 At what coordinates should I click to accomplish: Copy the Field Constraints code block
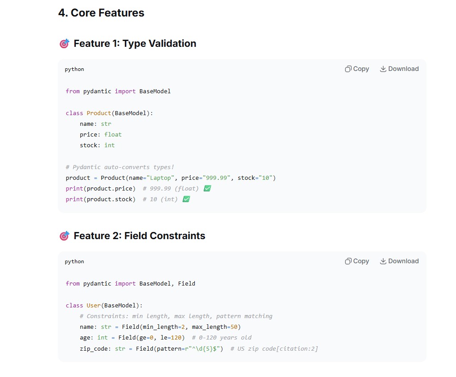coord(357,261)
